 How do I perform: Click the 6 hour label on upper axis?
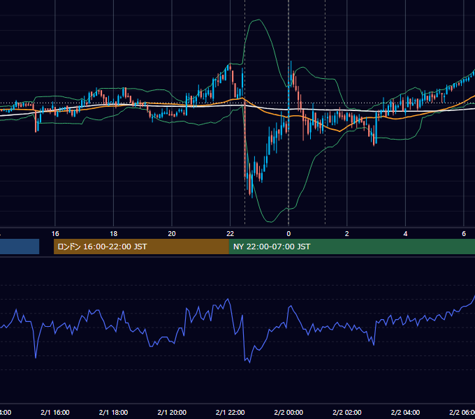click(x=464, y=234)
